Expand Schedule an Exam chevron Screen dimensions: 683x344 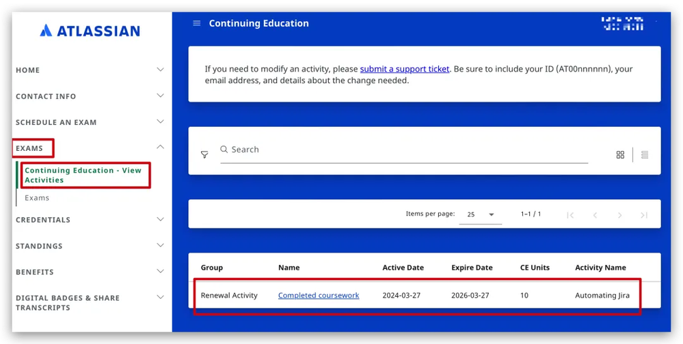[160, 121]
